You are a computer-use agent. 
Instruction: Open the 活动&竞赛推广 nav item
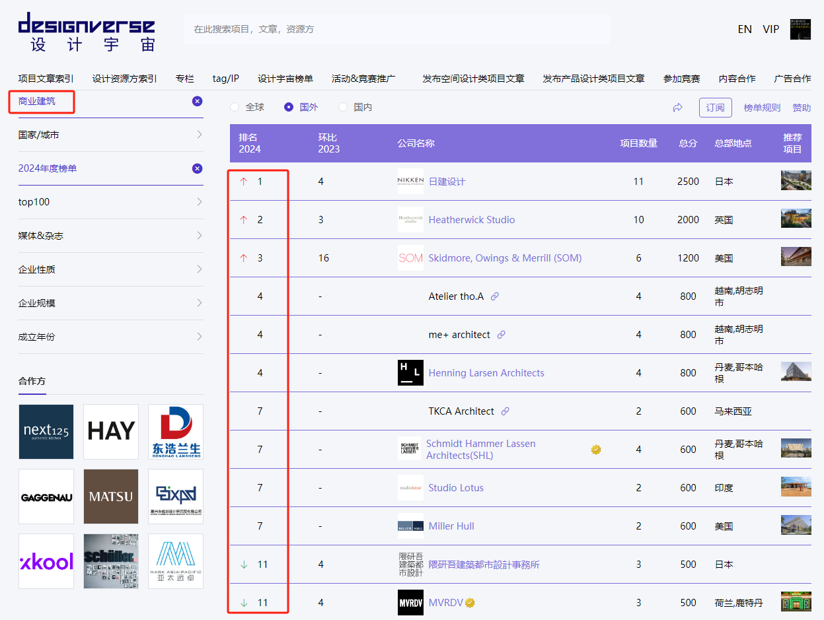coord(363,79)
